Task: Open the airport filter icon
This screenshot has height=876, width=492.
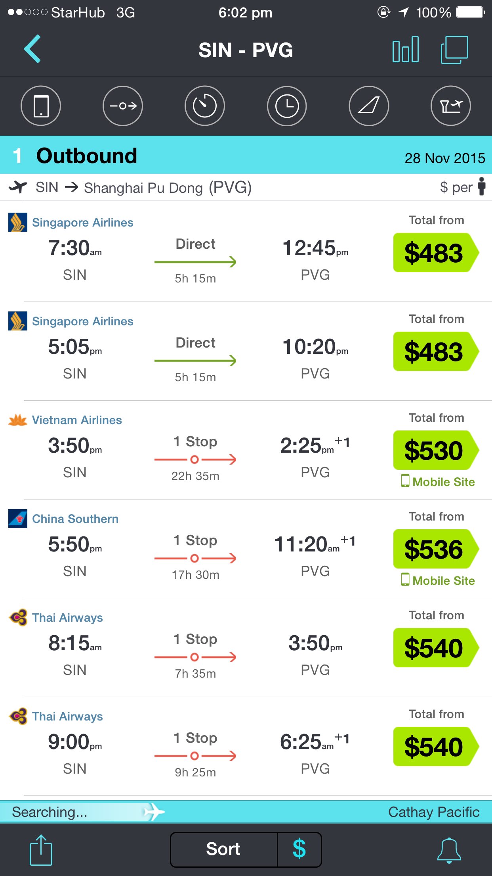Action: pos(451,106)
